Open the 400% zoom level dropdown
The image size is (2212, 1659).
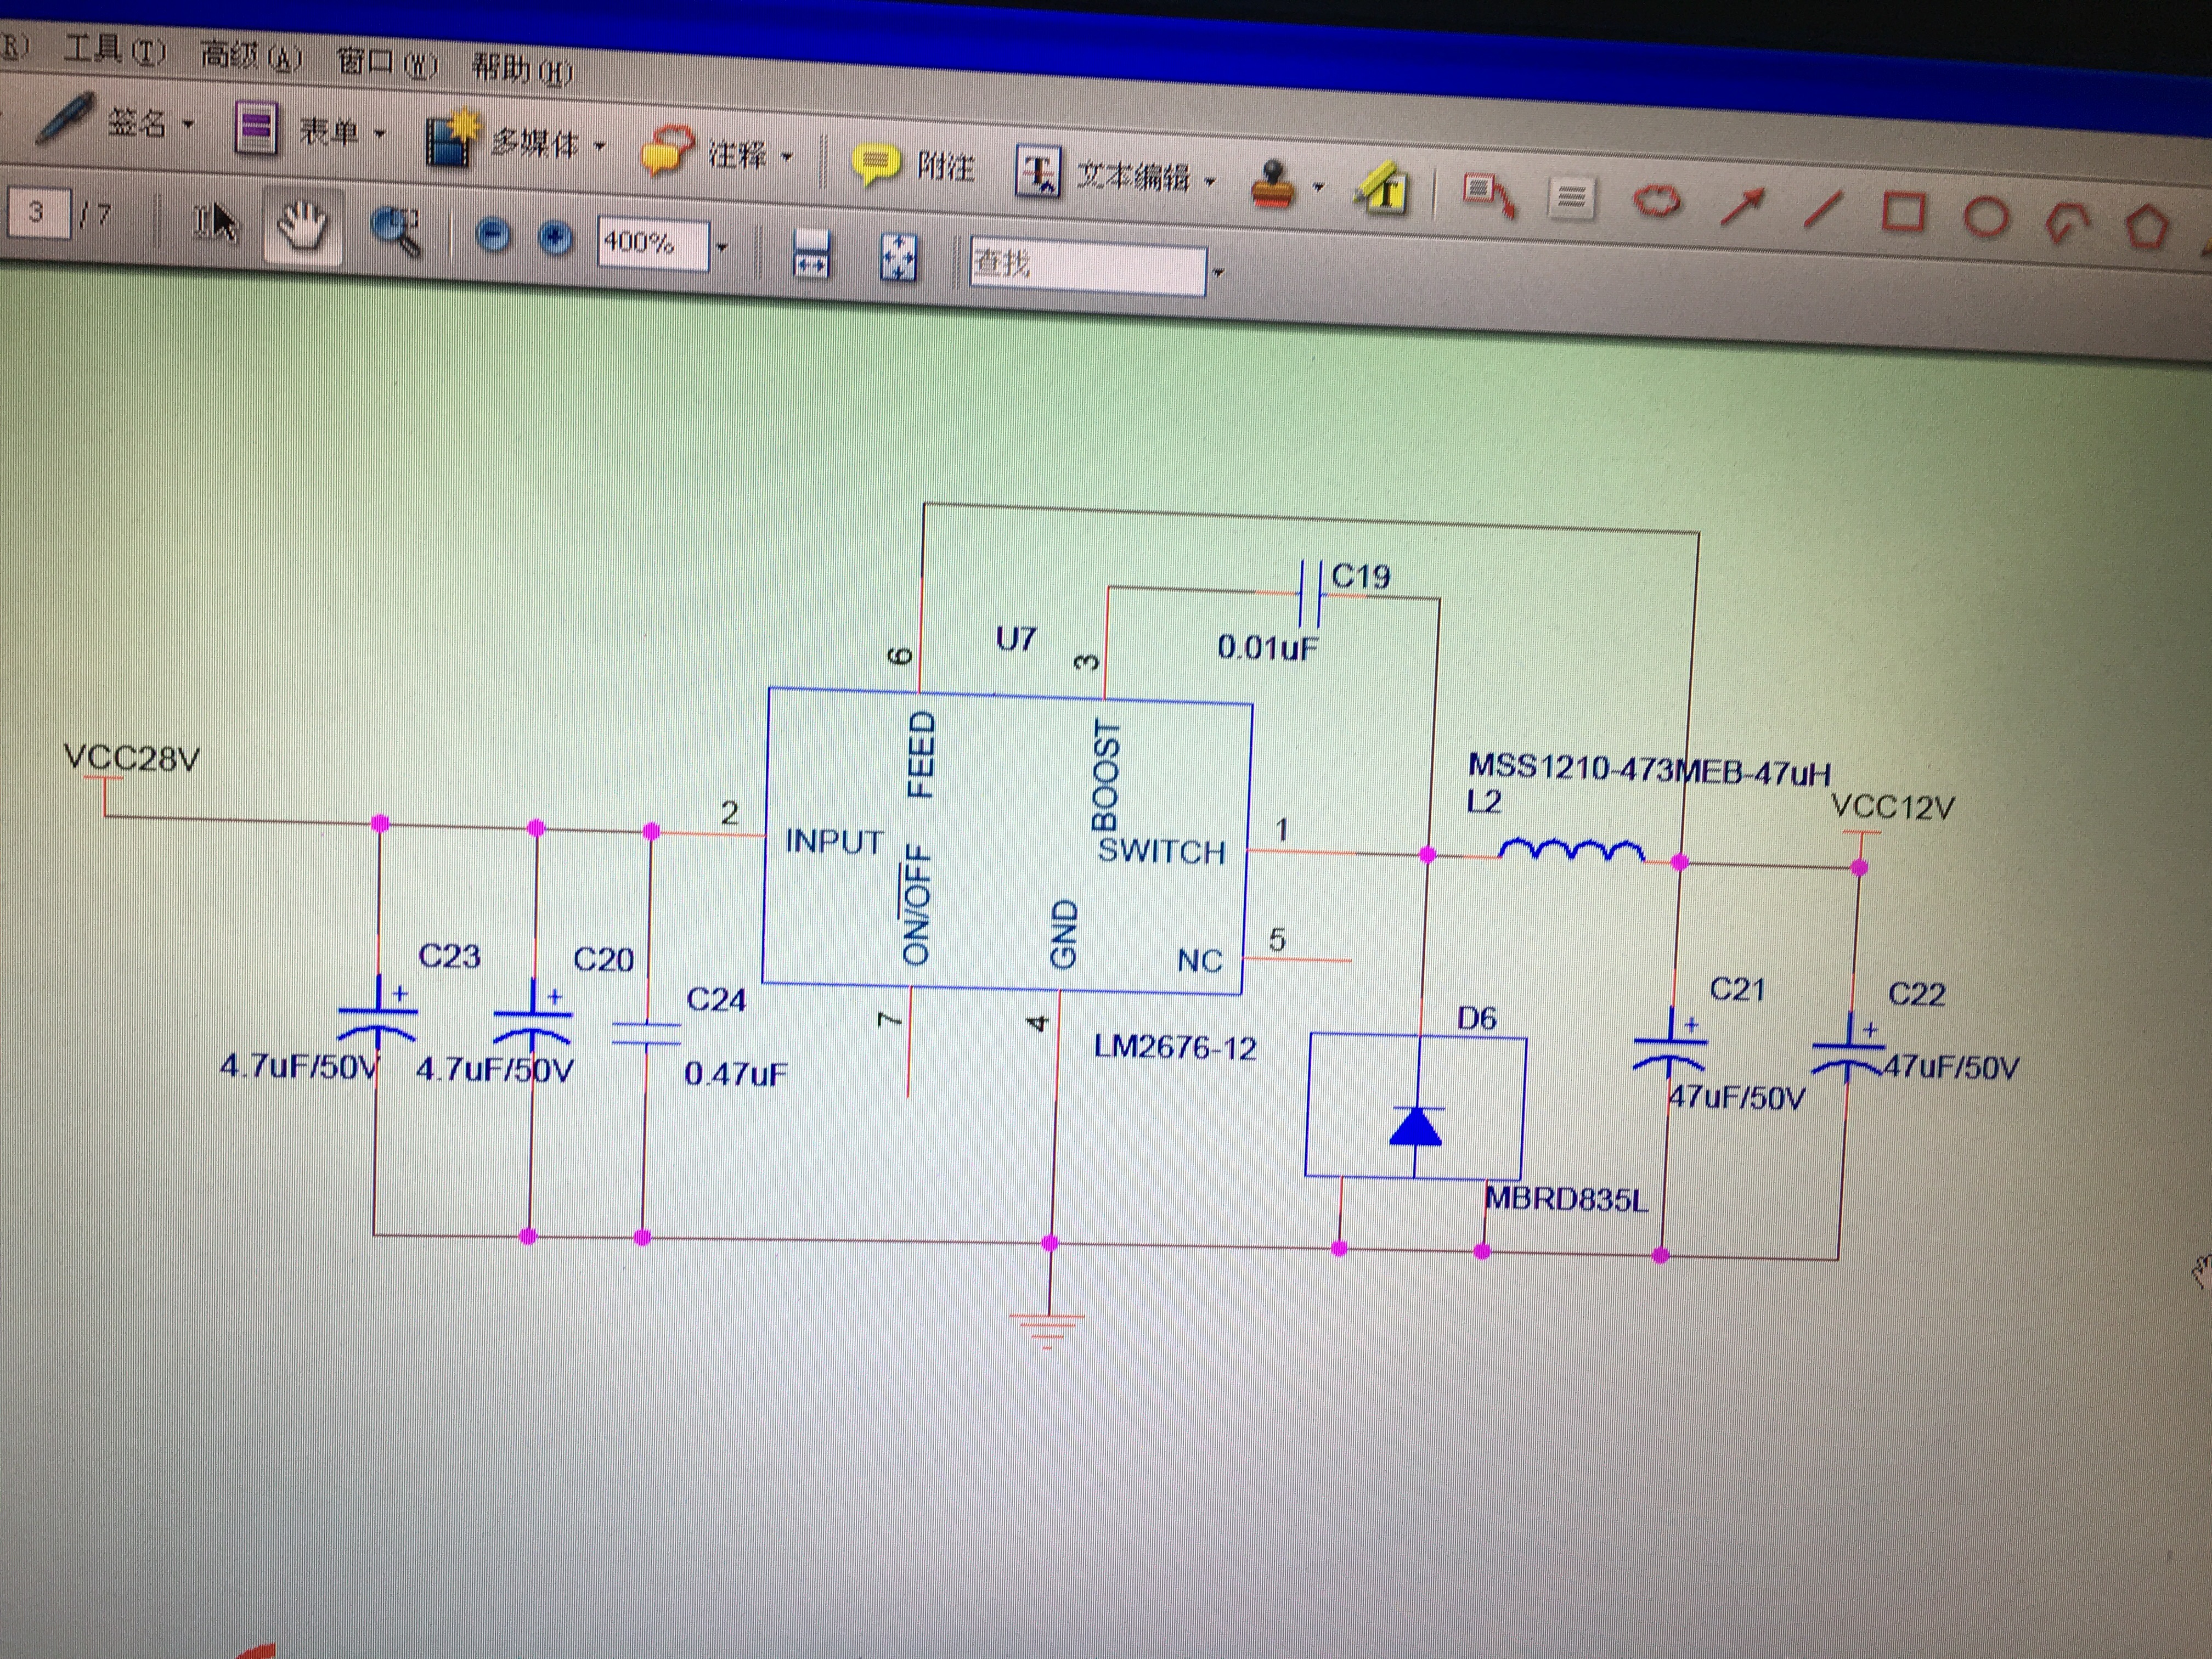722,247
